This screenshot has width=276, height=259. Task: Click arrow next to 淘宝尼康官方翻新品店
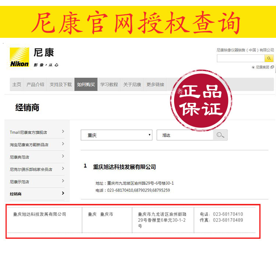63,144
